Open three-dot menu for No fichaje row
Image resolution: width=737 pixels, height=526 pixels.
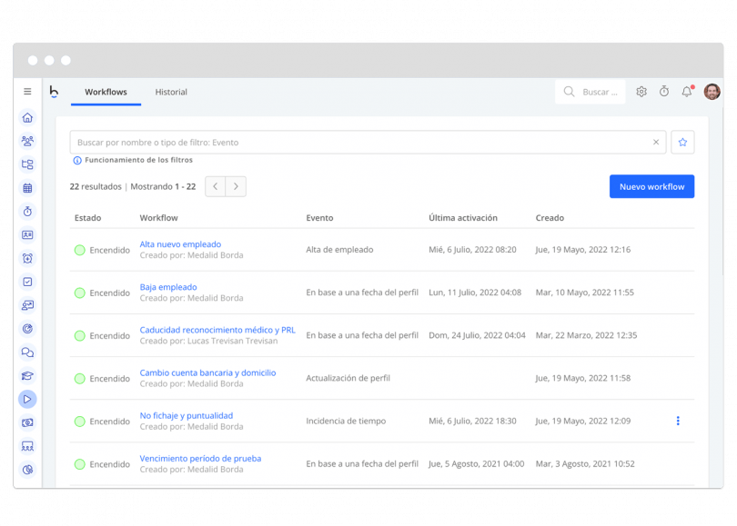(x=678, y=421)
